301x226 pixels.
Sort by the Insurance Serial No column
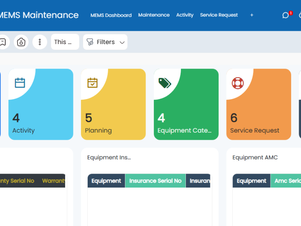pyautogui.click(x=155, y=181)
